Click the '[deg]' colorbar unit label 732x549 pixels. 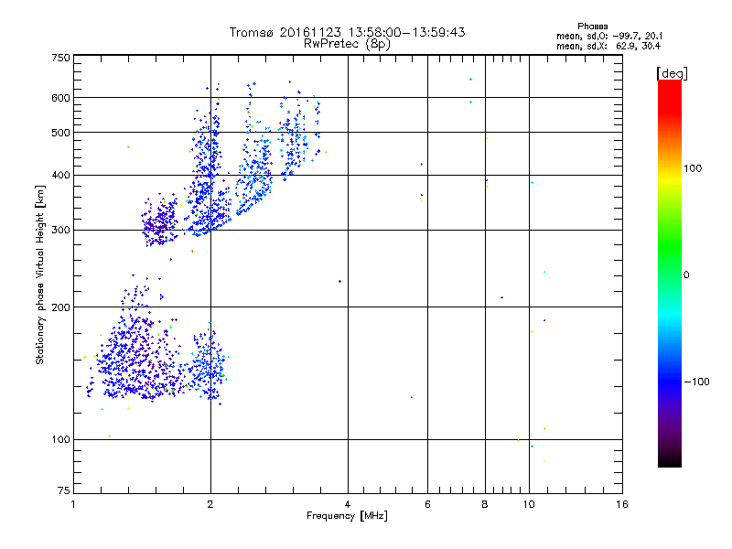point(672,73)
